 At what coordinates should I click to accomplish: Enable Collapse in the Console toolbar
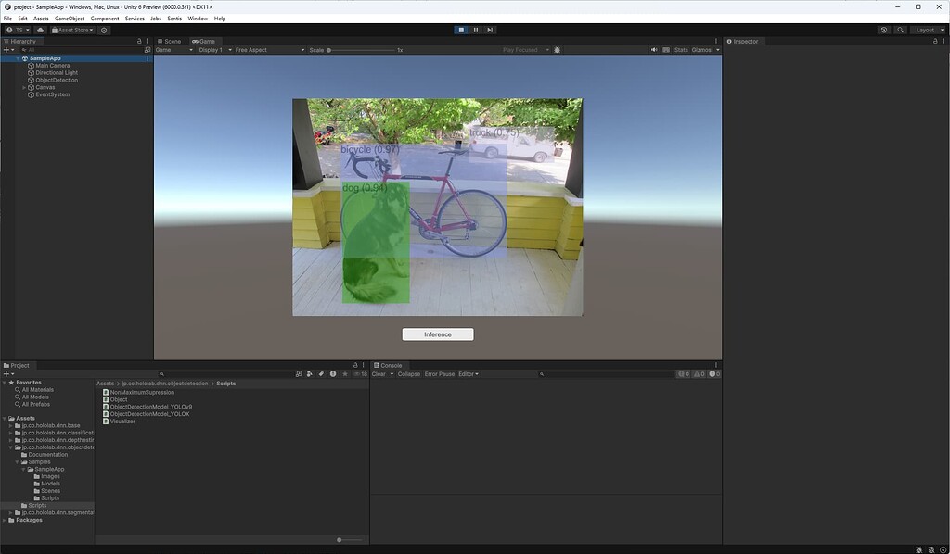409,373
